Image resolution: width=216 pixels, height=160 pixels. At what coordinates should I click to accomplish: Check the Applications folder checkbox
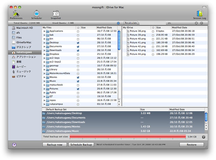(78, 31)
